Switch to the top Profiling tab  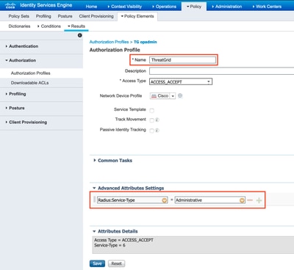(43, 16)
